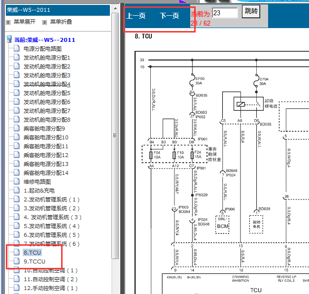
Task: Select 5.发动机管理系统 (4)
Action: pyautogui.click(x=52, y=226)
